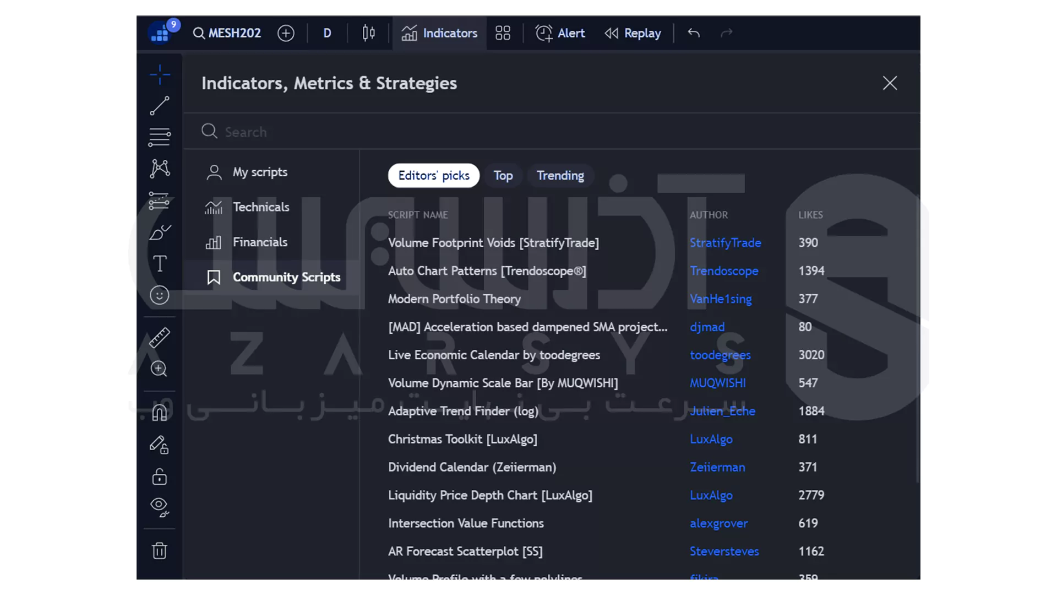Open author toodegrees profile link
The height and width of the screenshot is (595, 1057).
pyautogui.click(x=720, y=355)
